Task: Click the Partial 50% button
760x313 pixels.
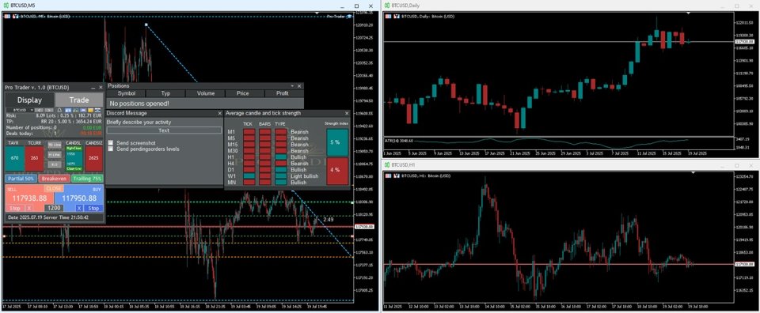Action: coord(21,179)
